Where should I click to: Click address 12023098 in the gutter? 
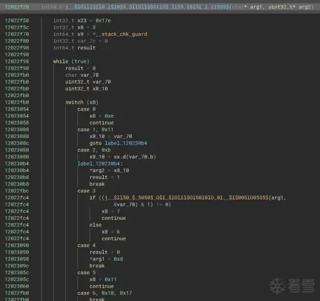(17, 259)
